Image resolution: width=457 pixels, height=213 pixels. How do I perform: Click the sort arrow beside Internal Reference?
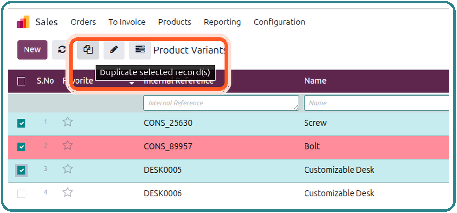click(132, 83)
